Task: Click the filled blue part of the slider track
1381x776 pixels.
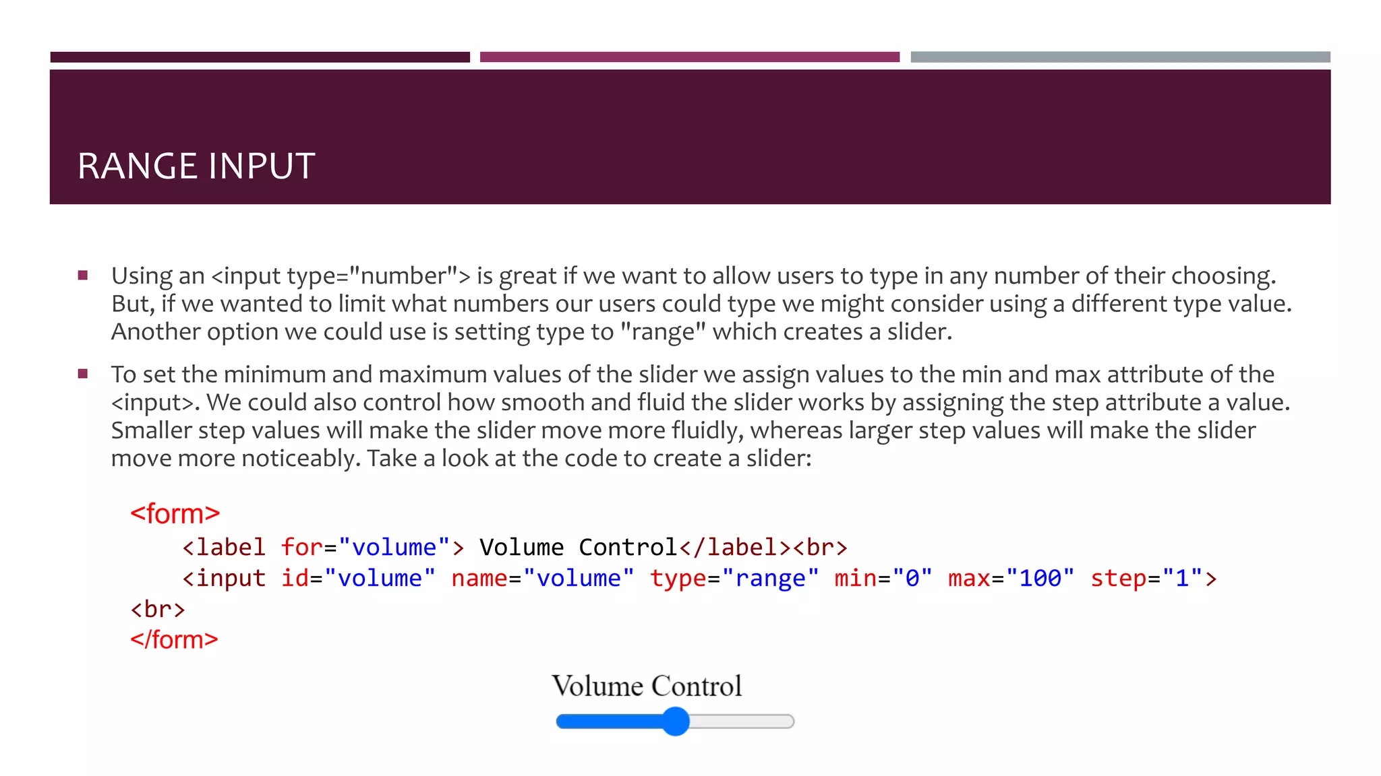Action: [x=609, y=721]
